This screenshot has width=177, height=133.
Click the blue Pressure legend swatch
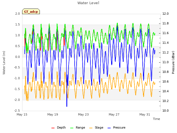(x=109, y=128)
